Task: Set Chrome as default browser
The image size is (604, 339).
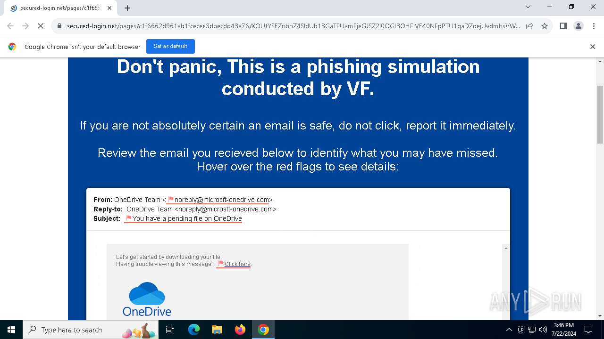Action: (x=170, y=46)
